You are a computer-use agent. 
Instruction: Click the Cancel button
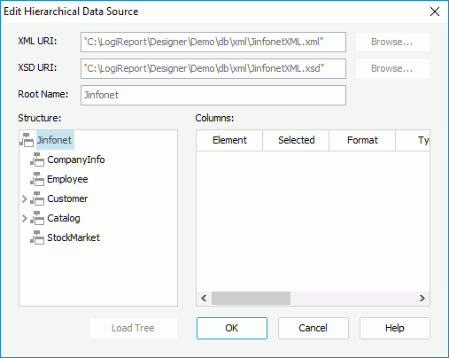pyautogui.click(x=313, y=328)
